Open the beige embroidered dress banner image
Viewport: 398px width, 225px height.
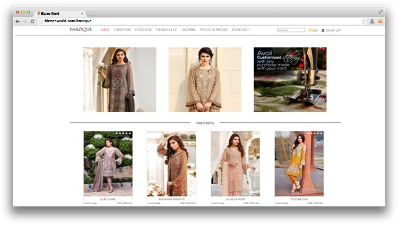205,79
